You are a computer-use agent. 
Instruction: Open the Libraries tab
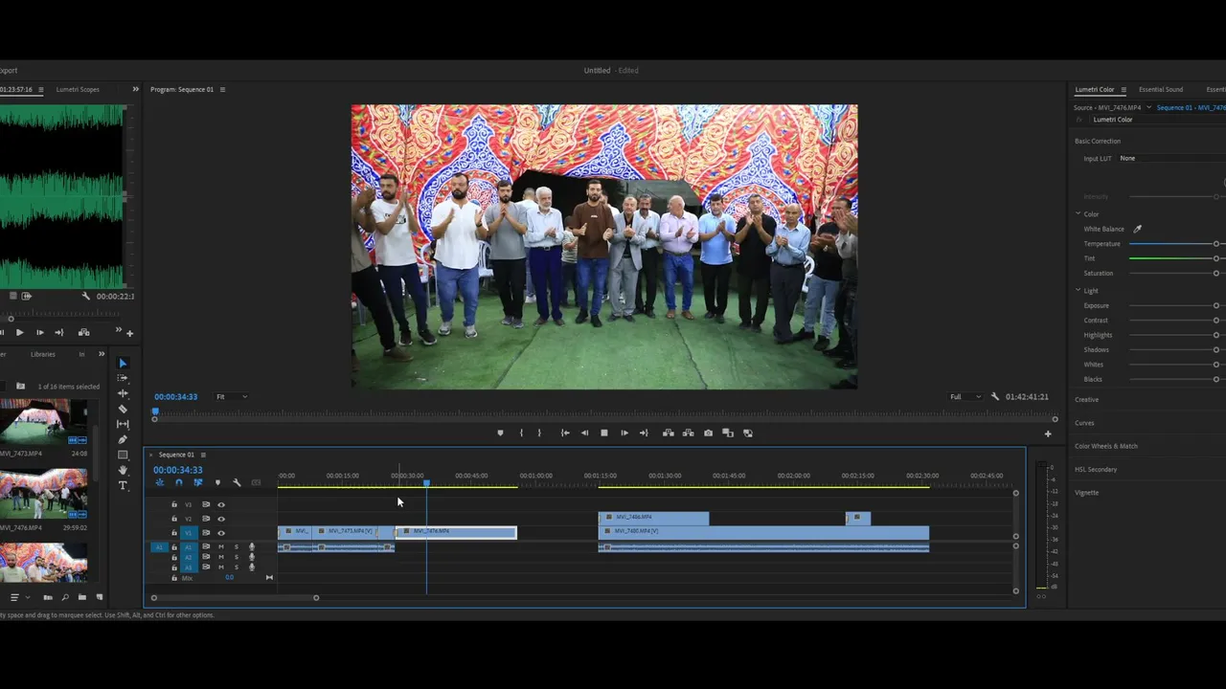pos(43,354)
